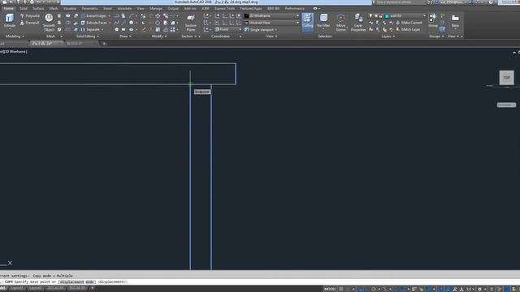Click the command line input field
Viewport: 520px width, 292px height.
click(260, 282)
